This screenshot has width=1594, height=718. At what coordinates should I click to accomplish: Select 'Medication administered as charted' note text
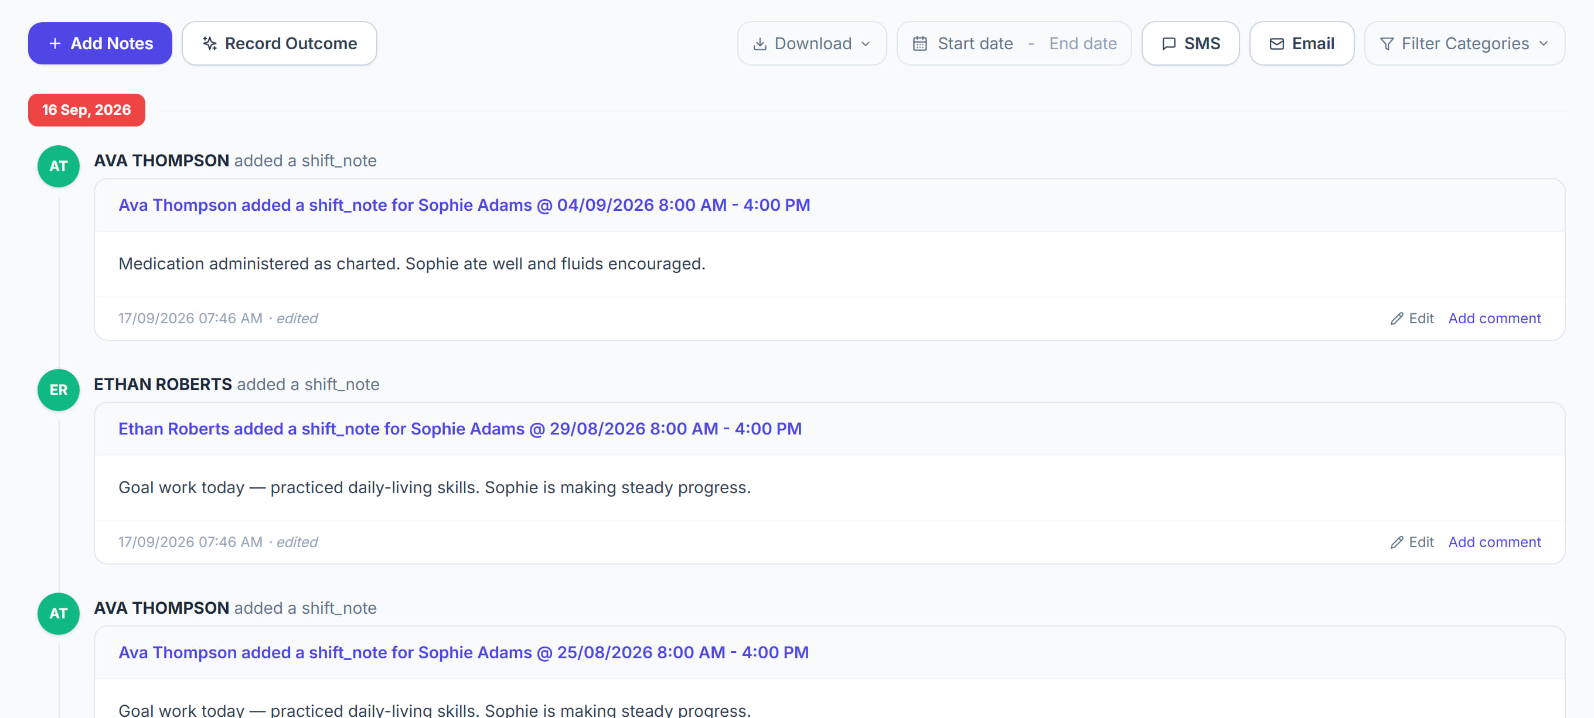[x=411, y=264]
